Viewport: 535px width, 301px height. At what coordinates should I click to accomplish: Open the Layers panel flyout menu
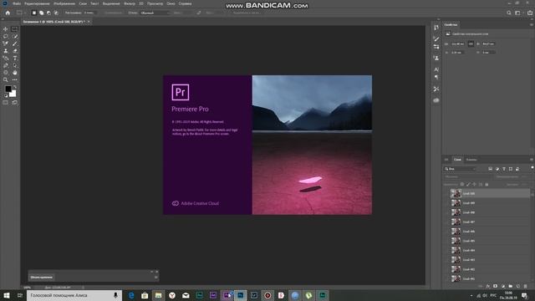(532, 160)
